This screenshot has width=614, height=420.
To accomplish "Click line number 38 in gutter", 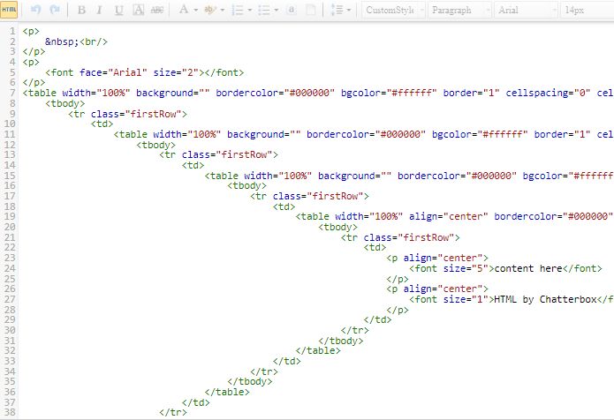I will [11, 413].
